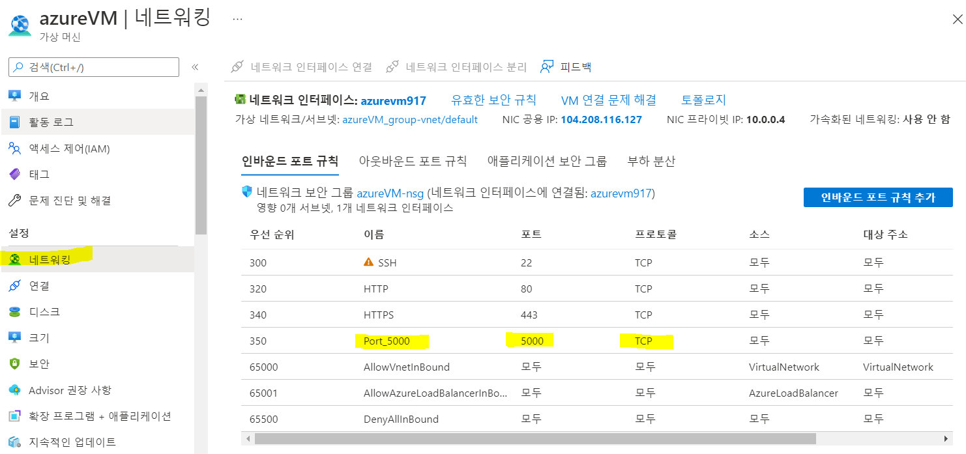966x454 pixels.
Task: Click the warning triangle beside SSH
Action: click(368, 262)
